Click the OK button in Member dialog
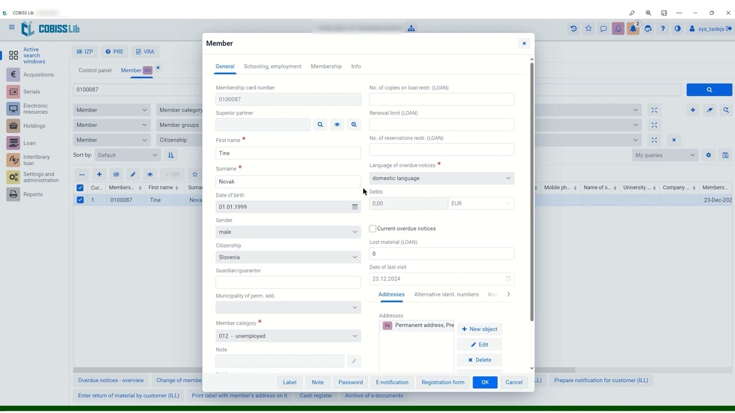 (x=485, y=383)
